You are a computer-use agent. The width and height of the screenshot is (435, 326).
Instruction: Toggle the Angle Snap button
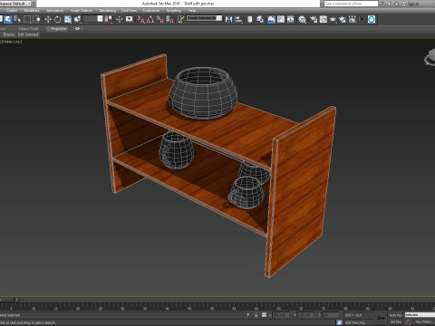150,19
